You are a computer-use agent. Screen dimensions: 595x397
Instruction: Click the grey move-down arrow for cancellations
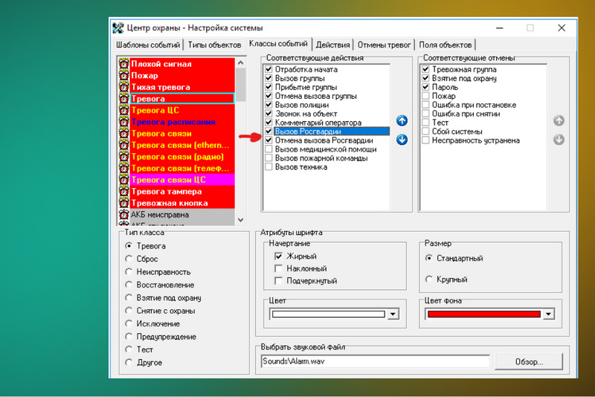point(559,140)
